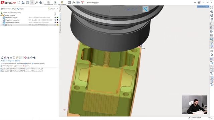
Task: Open the help question mark icon
Action: [x=199, y=2]
